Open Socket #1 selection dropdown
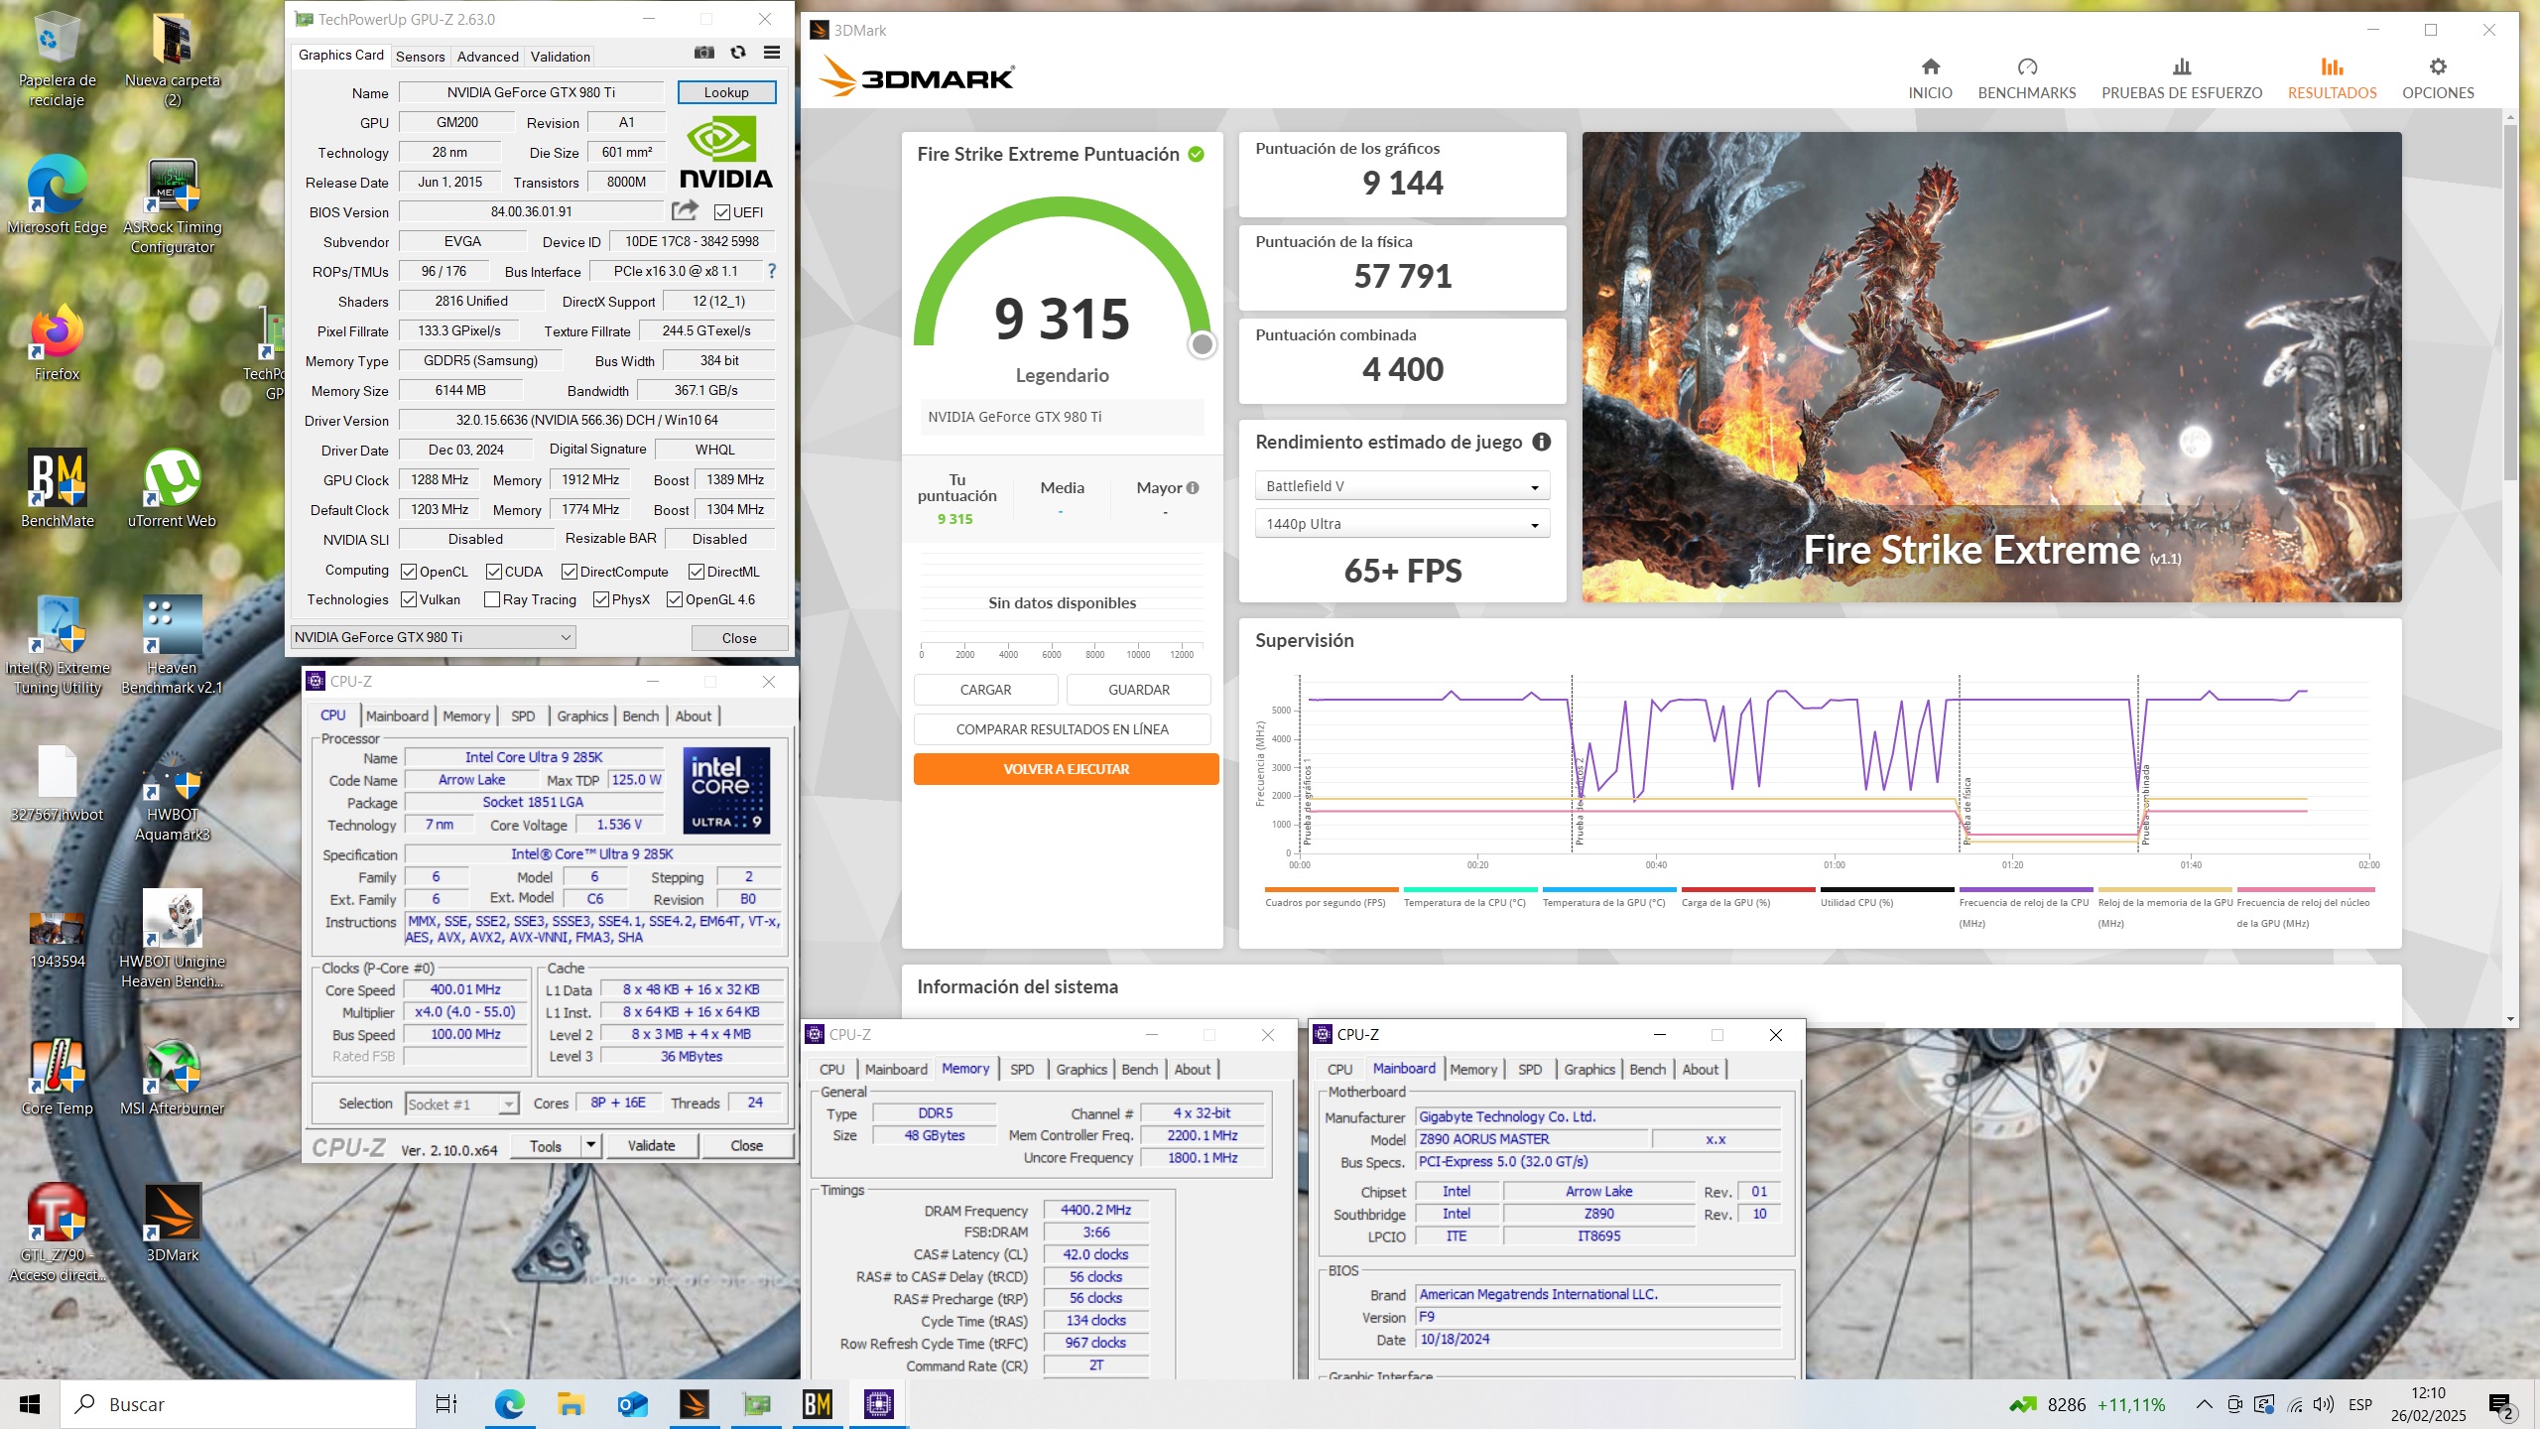Screen dimensions: 2540x1429 (x=462, y=1104)
